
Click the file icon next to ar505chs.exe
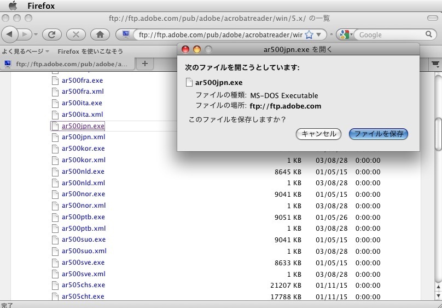point(55,285)
